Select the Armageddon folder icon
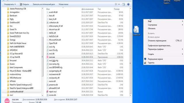Viewport: 184px width, 103px height. click(8, 12)
